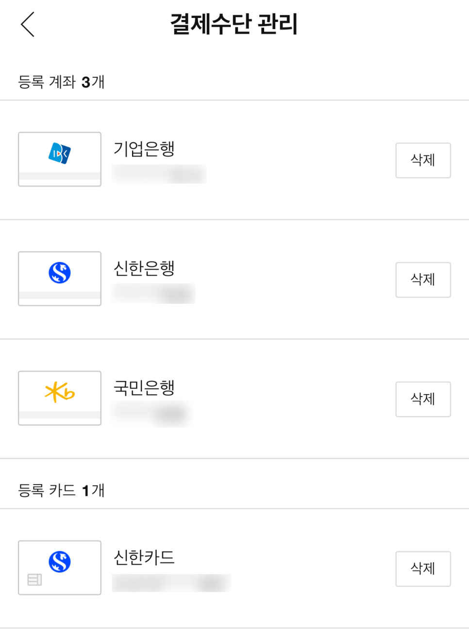Screen dimensions: 469x643
Task: Select the 신한은행 account name
Action: click(x=144, y=268)
